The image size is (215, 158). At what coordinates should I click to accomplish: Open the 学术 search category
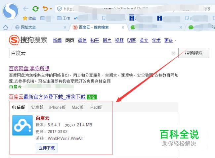tap(156, 40)
